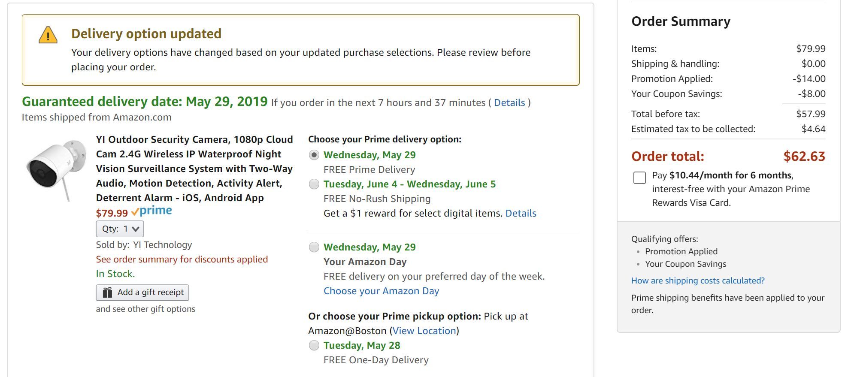Open the Qty quantity dropdown
The height and width of the screenshot is (377, 848).
(x=119, y=229)
